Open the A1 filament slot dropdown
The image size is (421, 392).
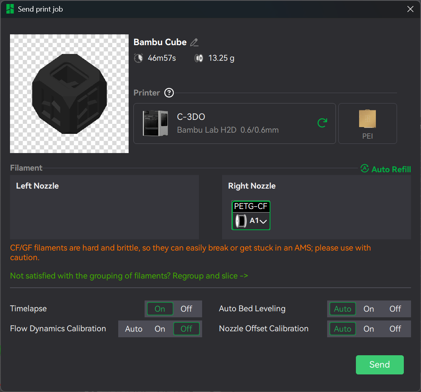click(263, 221)
